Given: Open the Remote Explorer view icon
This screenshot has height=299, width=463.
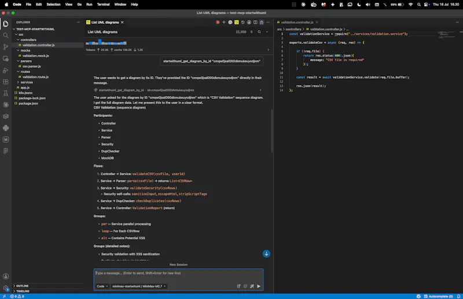Looking at the screenshot, I should click(6, 58).
